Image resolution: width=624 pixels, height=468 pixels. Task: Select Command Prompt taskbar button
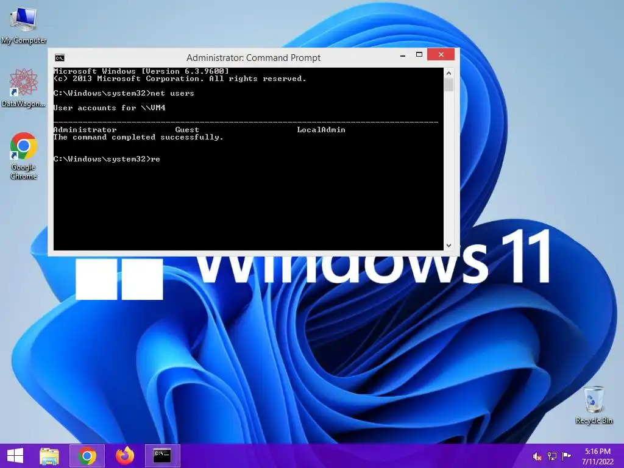tap(162, 456)
